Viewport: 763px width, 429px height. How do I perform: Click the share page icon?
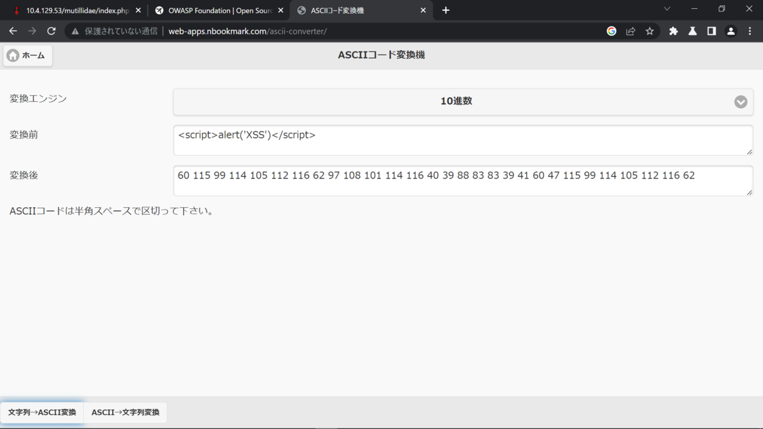(631, 31)
